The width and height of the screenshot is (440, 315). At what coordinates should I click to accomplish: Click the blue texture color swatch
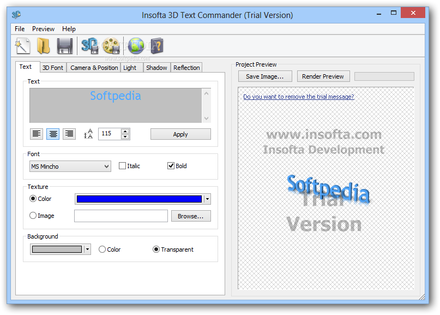139,199
